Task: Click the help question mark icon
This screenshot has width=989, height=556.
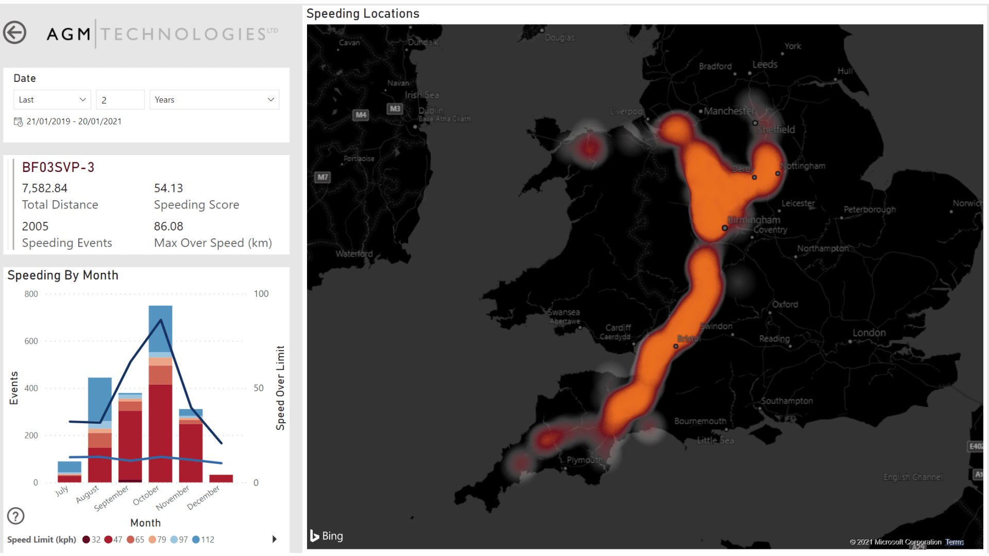Action: [x=16, y=516]
